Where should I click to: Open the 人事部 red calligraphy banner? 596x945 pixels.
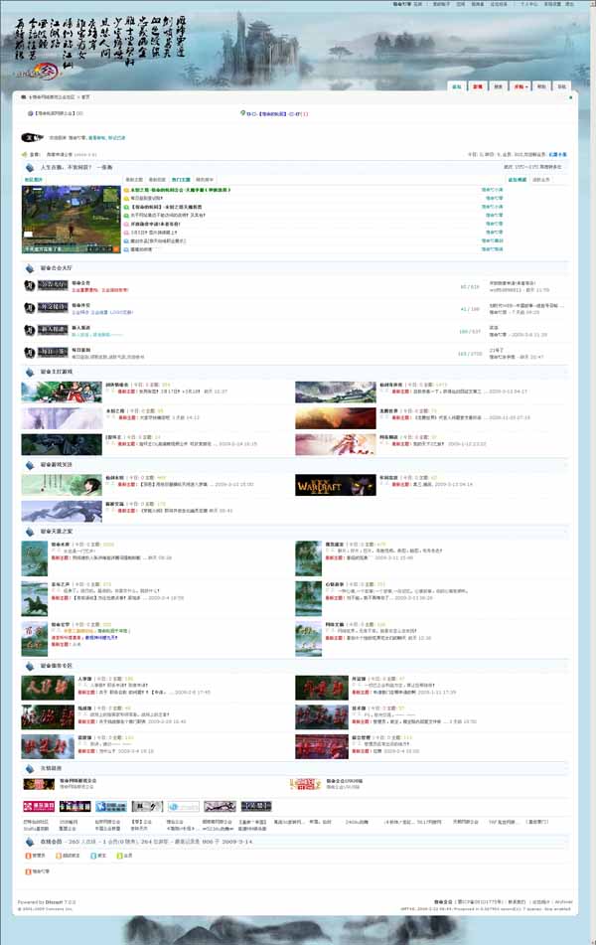pos(48,688)
